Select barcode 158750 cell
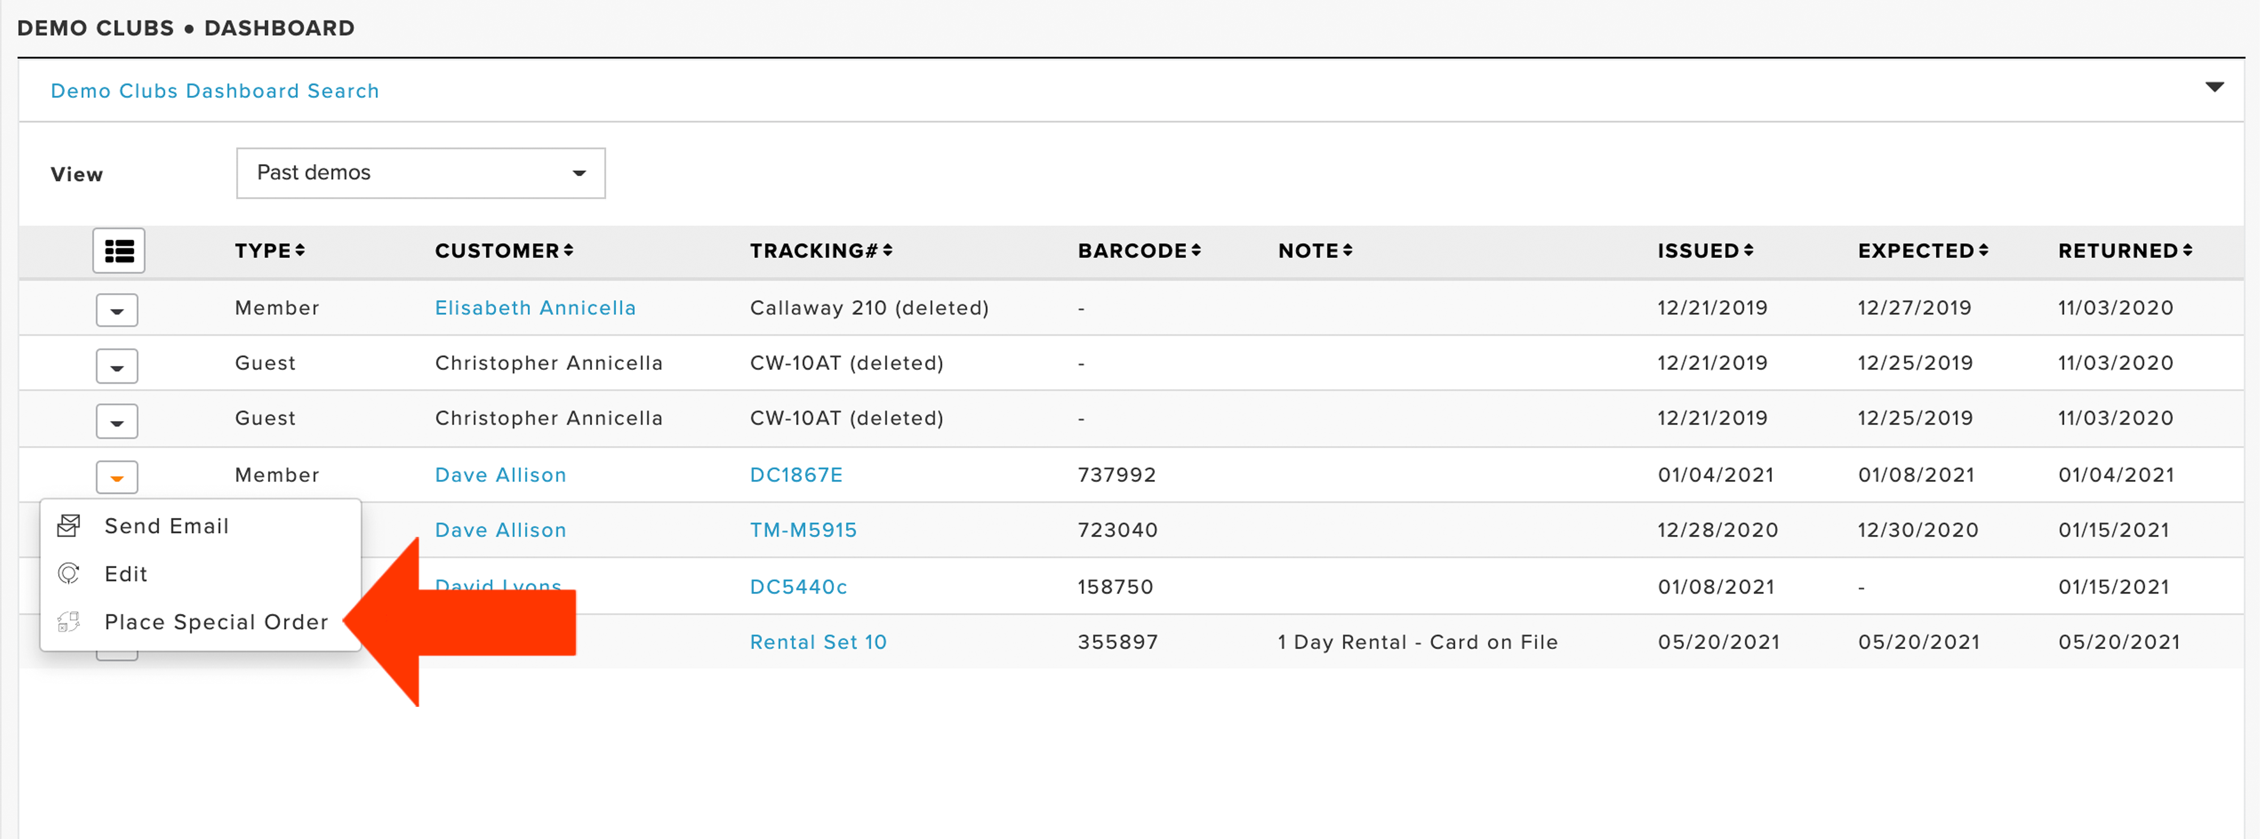Viewport: 2260px width, 839px height. 1115,586
